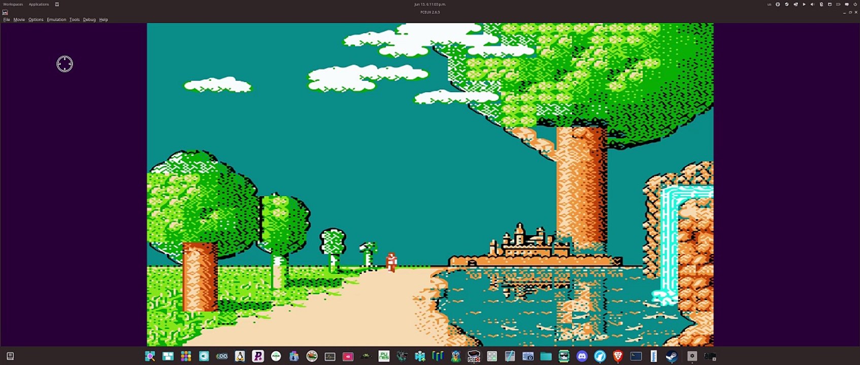Viewport: 860px width, 365px height.
Task: Click the media play tray icon
Action: pyautogui.click(x=804, y=4)
